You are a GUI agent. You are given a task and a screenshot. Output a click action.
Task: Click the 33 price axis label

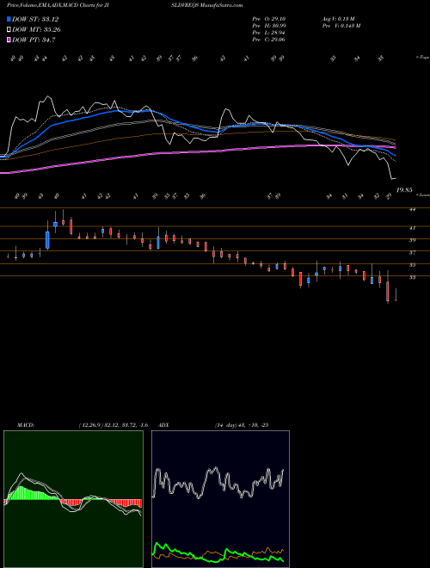[413, 277]
